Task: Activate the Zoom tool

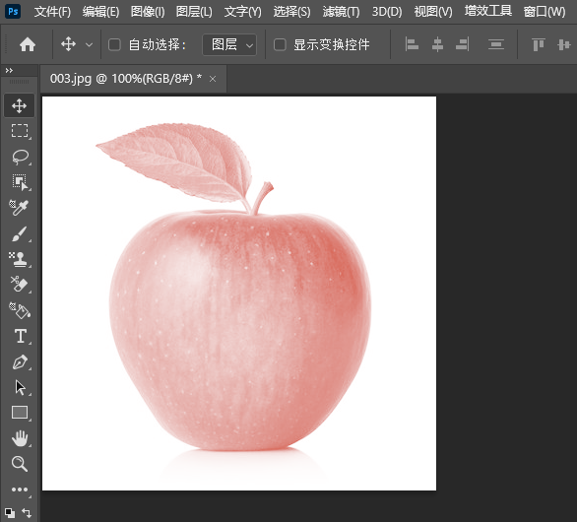Action: [x=19, y=464]
